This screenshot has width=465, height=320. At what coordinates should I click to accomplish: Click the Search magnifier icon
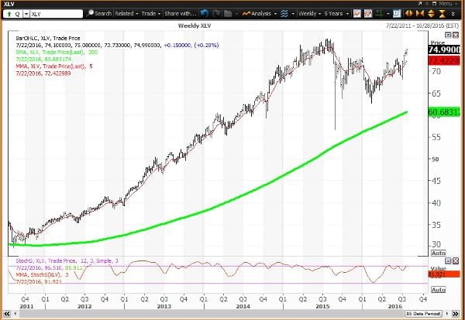[x=90, y=13]
